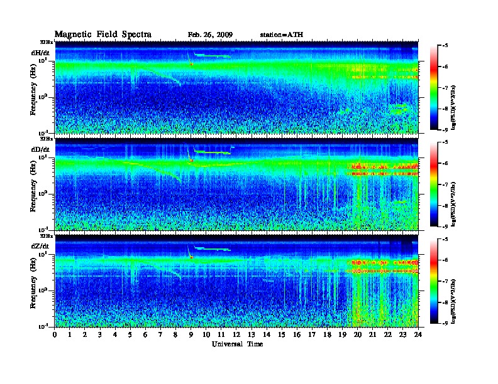Click the "-9" tick on dZ/dt color bar
Image resolution: width=498 pixels, height=384 pixels.
[445, 323]
